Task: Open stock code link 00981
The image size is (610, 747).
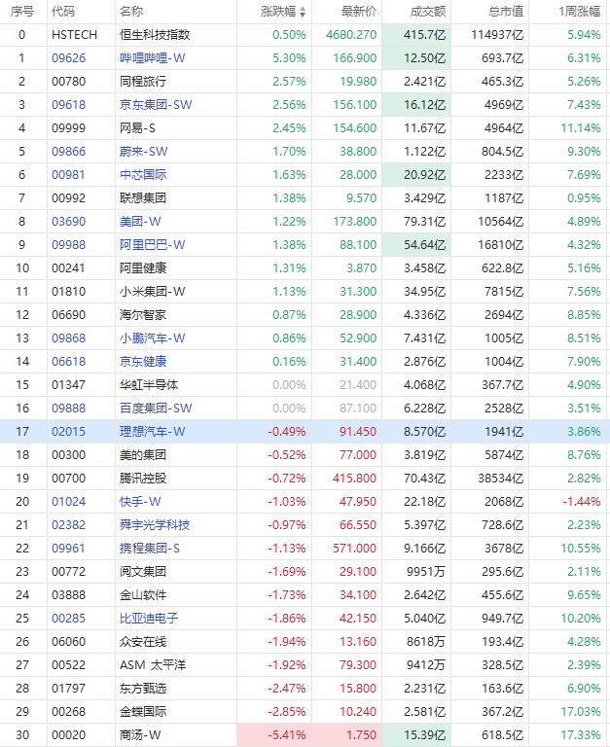Action: click(x=69, y=175)
